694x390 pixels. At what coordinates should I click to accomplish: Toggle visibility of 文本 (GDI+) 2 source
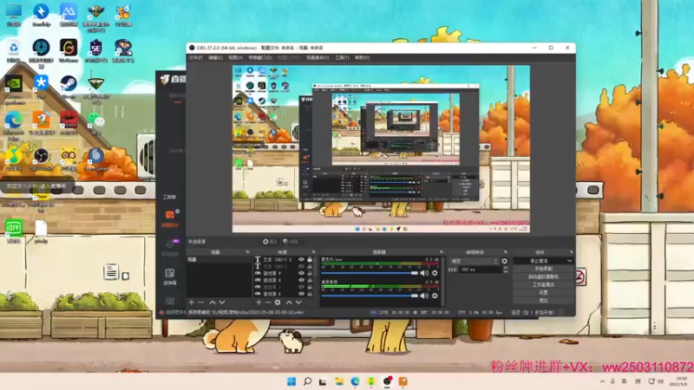[301, 259]
